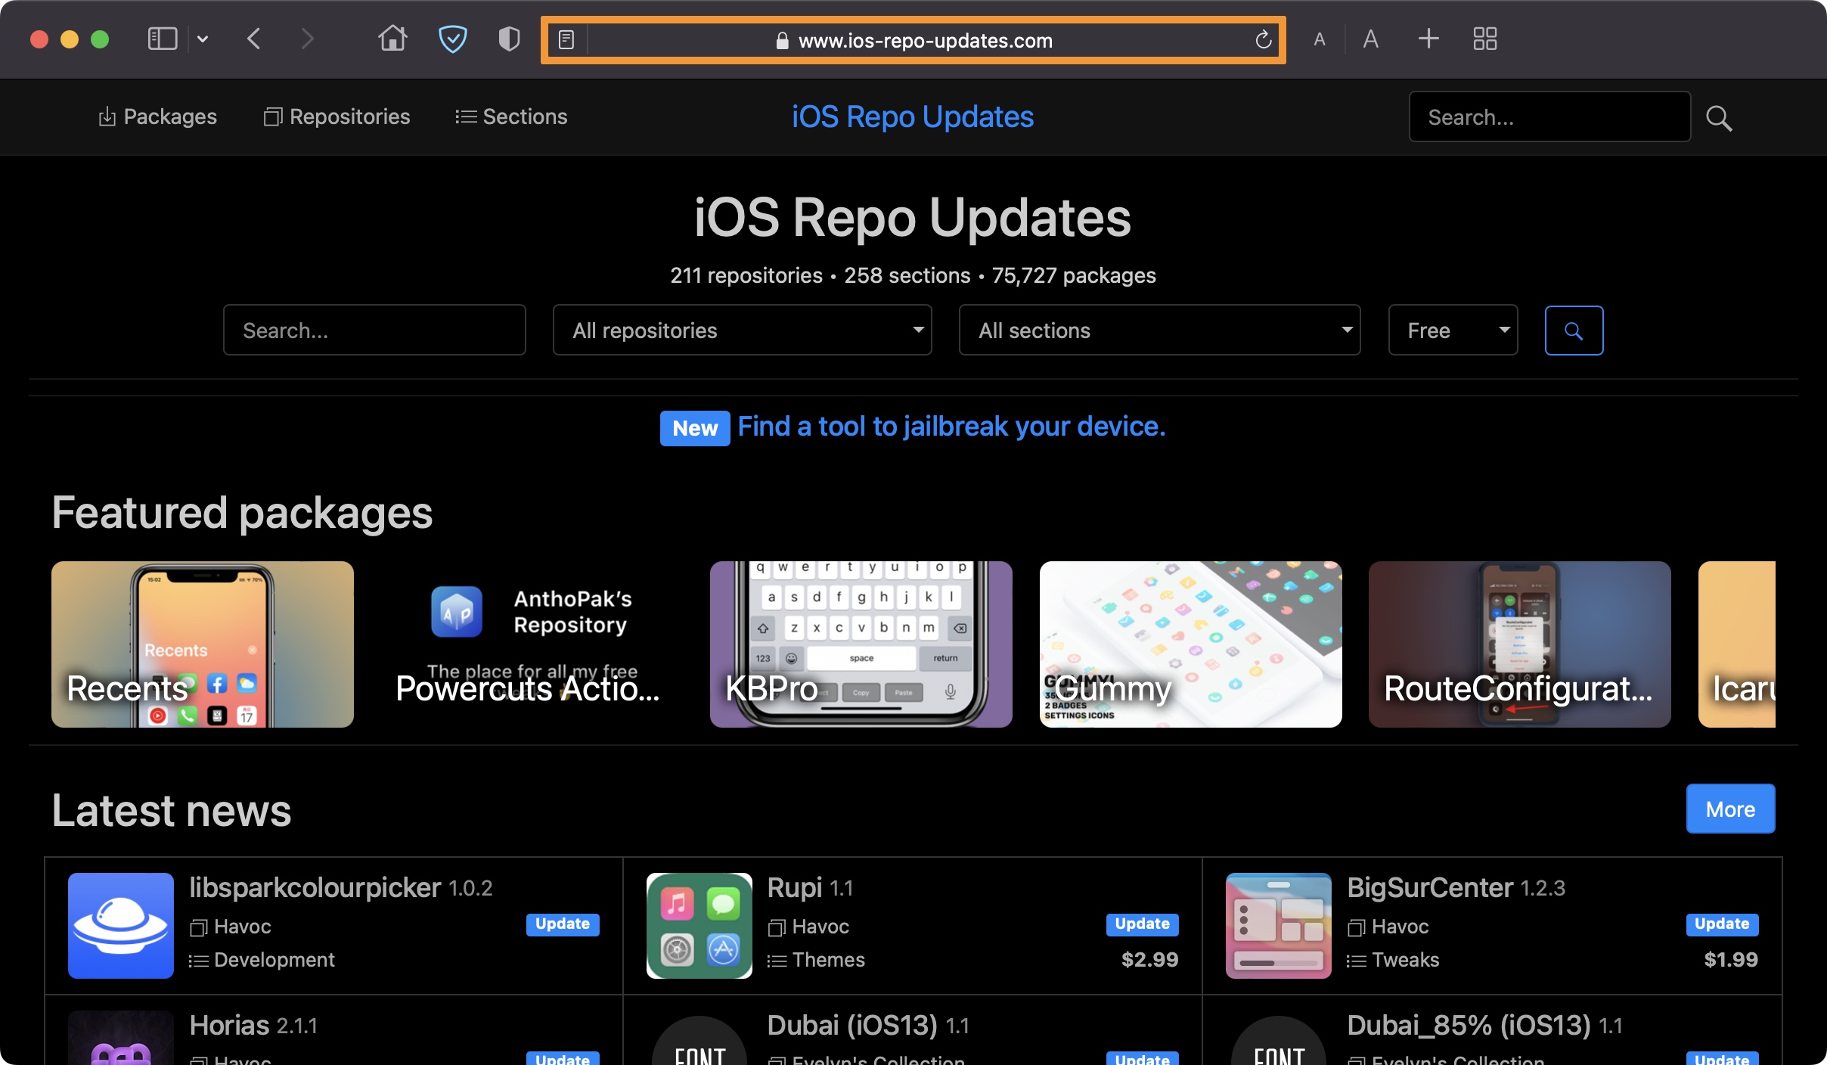This screenshot has height=1065, width=1827.
Task: Open Find a tool to jailbreak link
Action: [951, 427]
